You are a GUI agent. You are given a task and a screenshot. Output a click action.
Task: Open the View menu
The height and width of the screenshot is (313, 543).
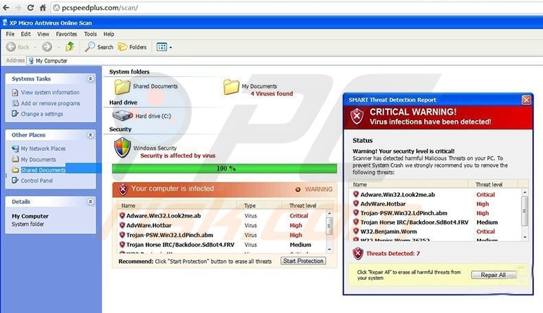[43, 34]
